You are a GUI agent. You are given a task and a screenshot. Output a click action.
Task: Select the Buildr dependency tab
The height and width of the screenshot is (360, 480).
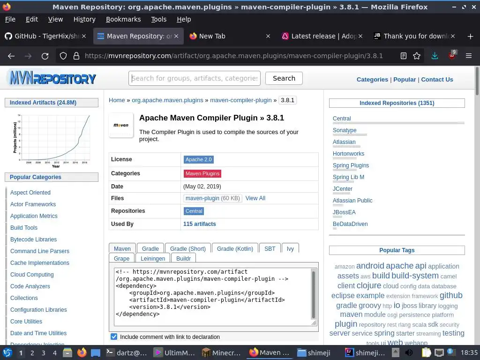pos(183,258)
